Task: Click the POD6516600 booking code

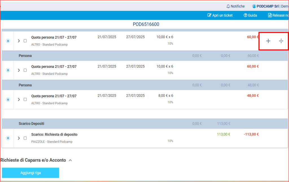Action: pos(146,24)
